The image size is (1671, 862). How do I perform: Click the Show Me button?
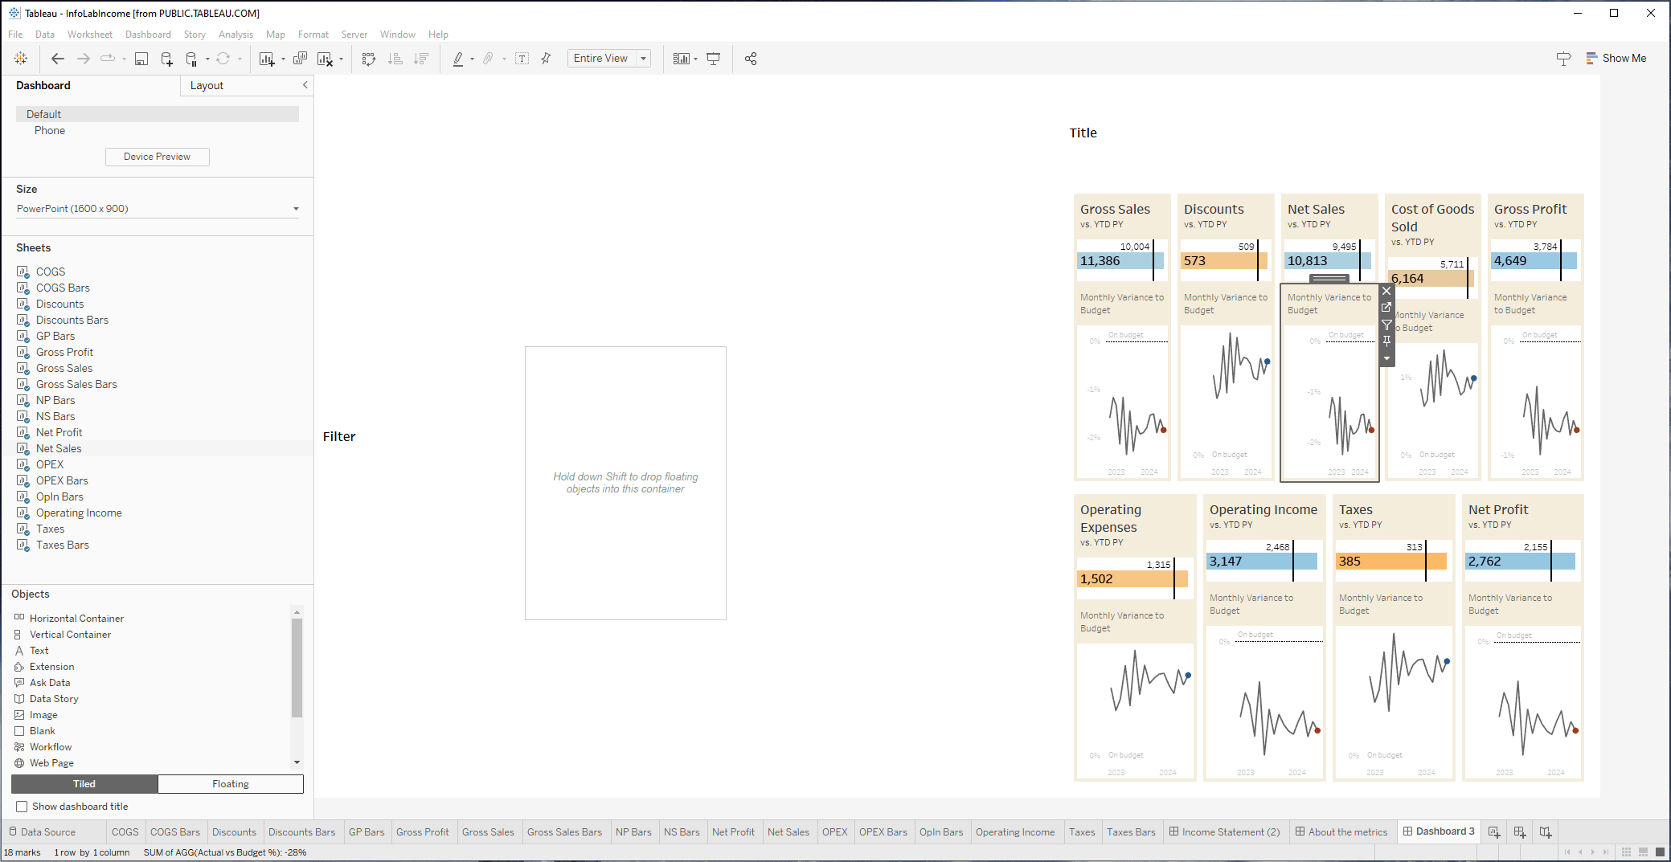[x=1616, y=59]
